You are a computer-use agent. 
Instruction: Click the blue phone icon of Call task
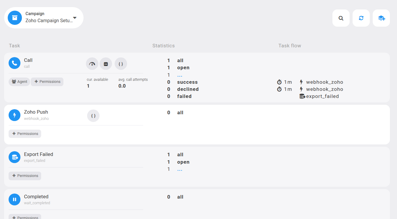coord(15,63)
